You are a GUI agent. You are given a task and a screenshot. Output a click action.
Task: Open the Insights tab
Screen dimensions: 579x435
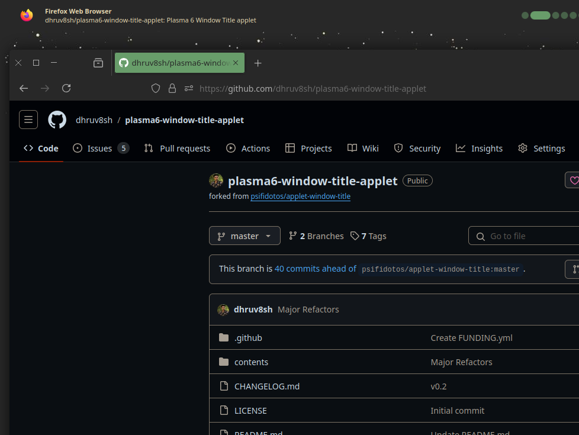coord(480,149)
